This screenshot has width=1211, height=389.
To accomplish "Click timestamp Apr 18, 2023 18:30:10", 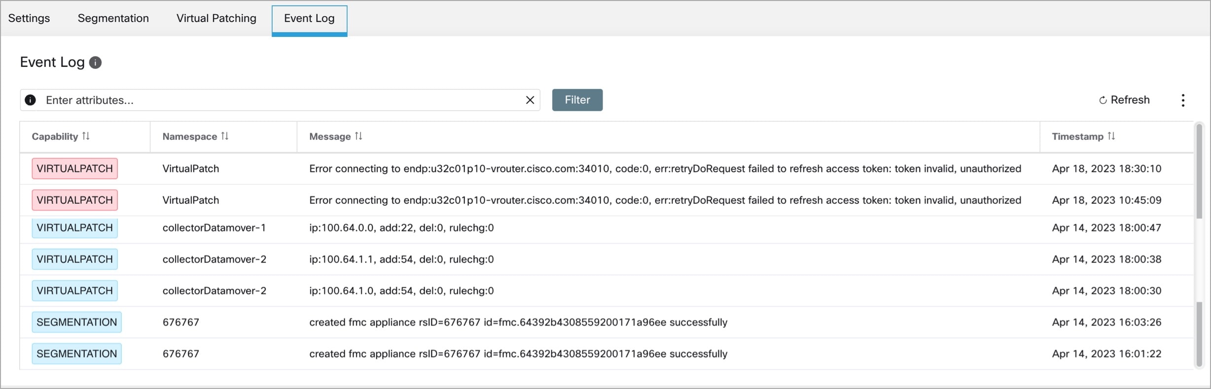I will 1106,168.
